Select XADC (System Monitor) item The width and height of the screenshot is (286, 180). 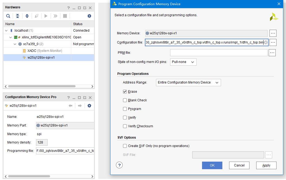click(45, 51)
